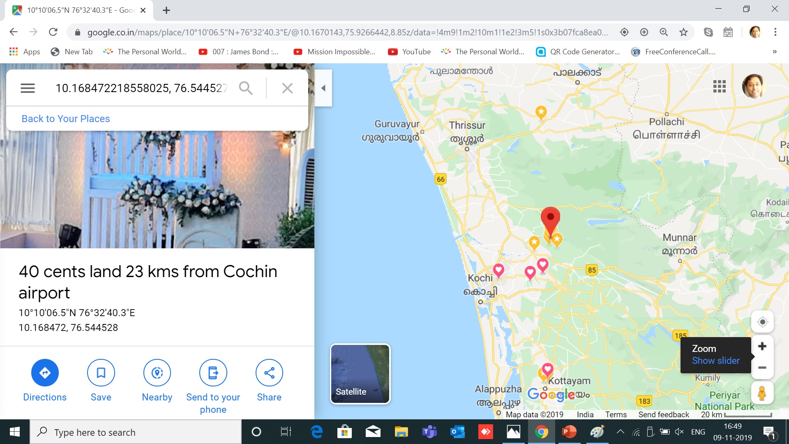Open Street View pegman control
Screen dimensions: 789x444
click(762, 393)
